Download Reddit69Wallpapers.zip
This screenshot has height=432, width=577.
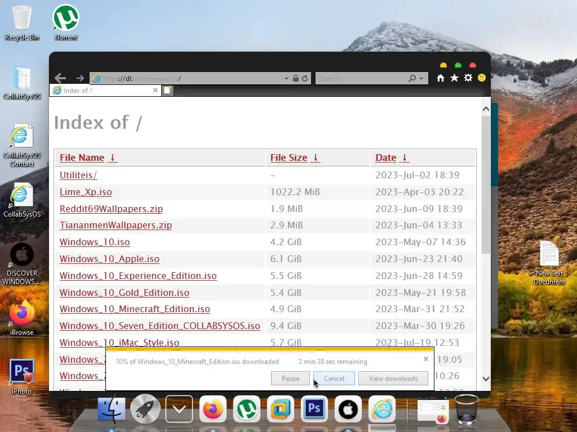(111, 209)
